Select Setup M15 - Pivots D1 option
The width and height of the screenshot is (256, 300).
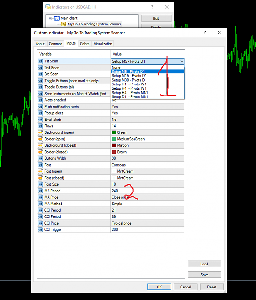pyautogui.click(x=148, y=76)
